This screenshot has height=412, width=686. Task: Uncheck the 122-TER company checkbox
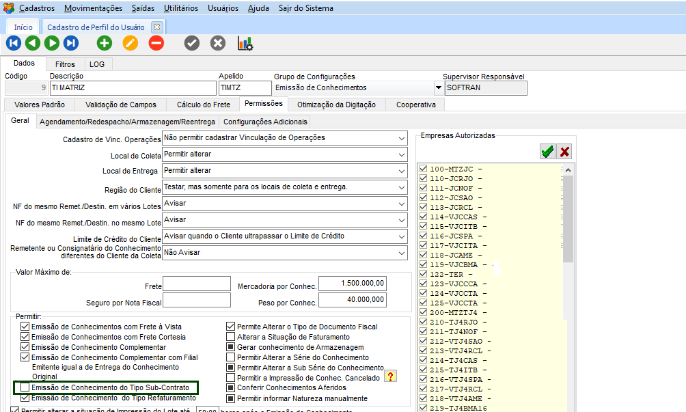424,274
